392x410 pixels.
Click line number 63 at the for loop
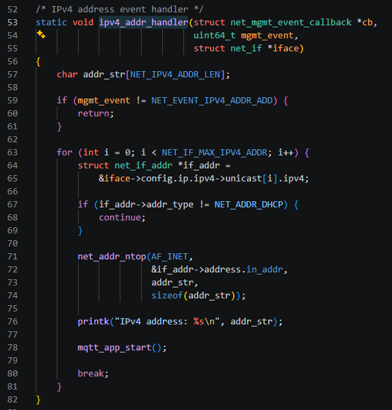coord(12,153)
